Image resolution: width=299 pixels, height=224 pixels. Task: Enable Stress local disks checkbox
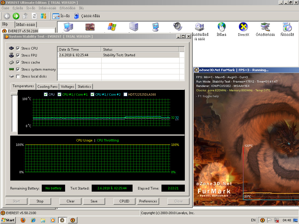click(x=18, y=76)
